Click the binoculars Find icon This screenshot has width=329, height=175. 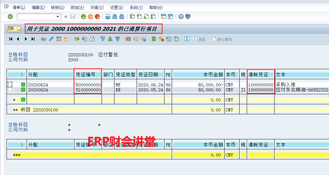114,17
